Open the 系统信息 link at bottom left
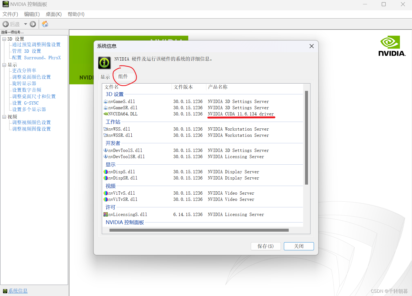412x296 pixels. pyautogui.click(x=18, y=291)
